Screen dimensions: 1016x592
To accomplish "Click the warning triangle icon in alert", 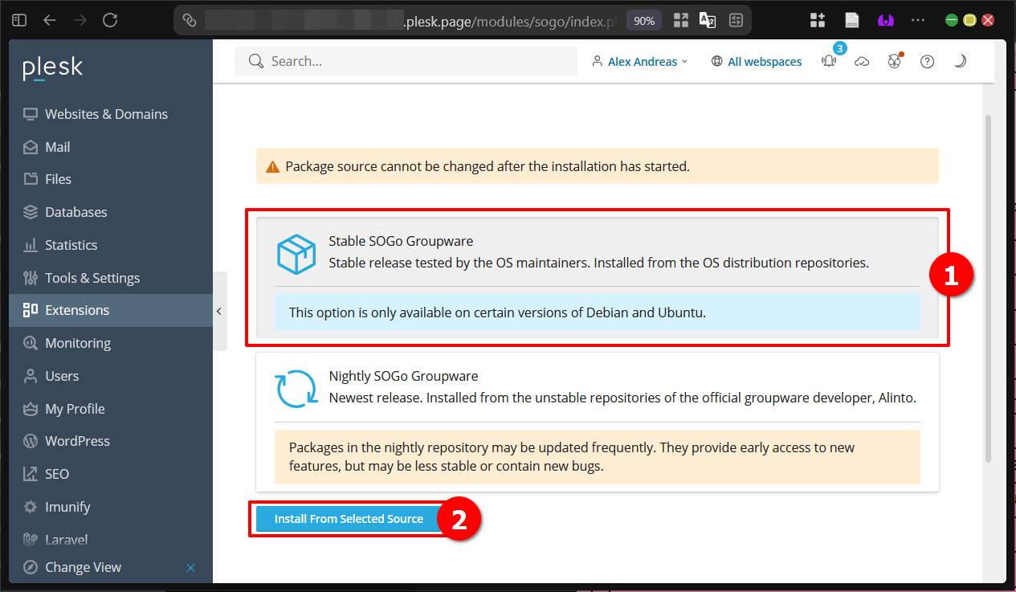I will point(272,167).
